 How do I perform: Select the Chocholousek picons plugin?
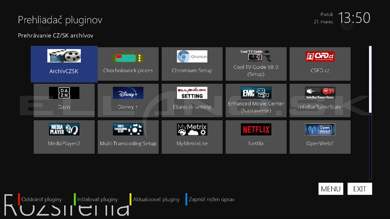[128, 64]
